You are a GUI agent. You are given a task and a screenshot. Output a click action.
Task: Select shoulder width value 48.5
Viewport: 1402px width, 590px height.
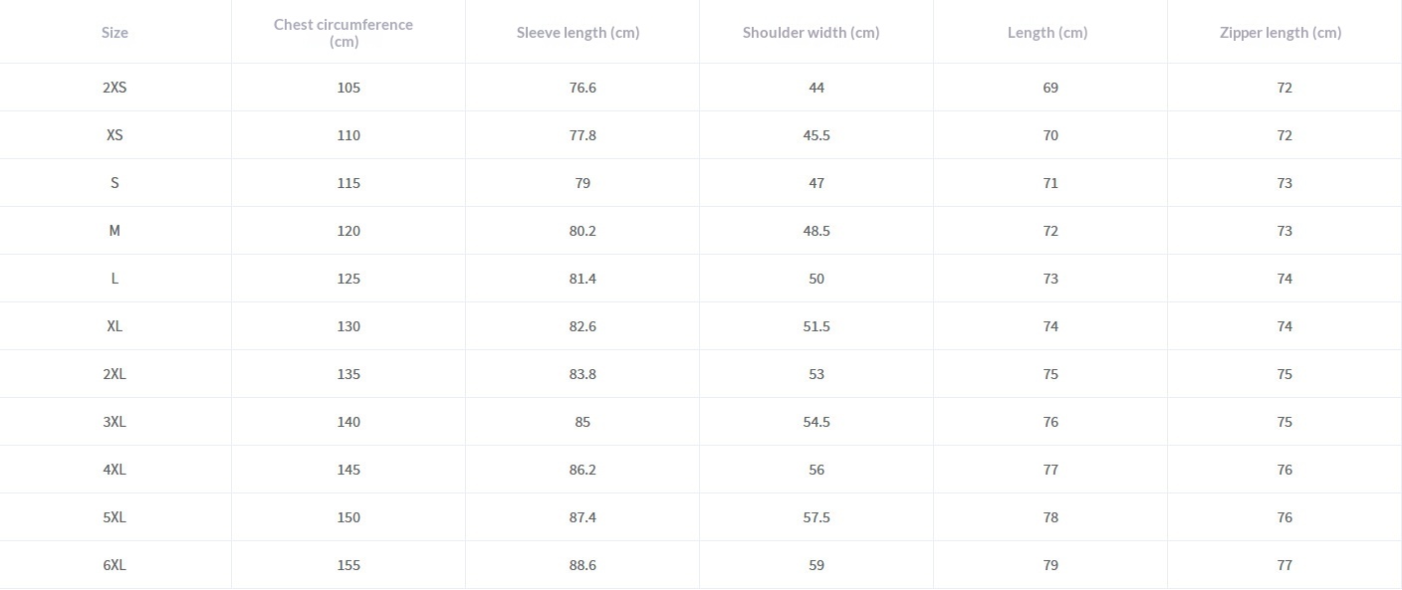[817, 231]
